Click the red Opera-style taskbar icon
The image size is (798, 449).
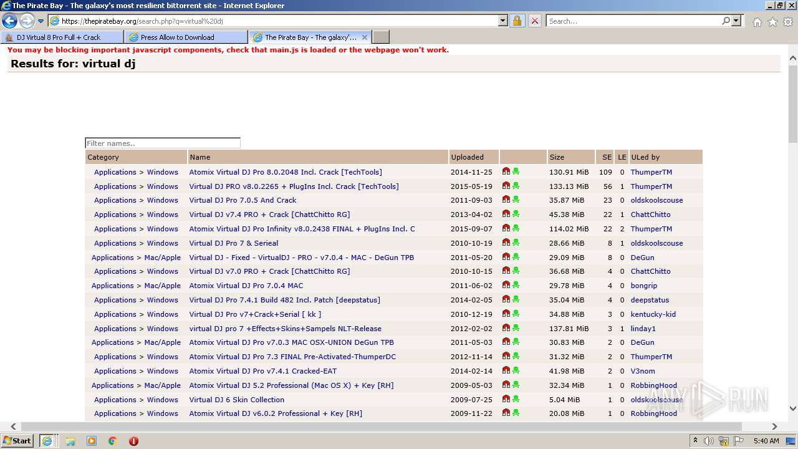pos(133,441)
